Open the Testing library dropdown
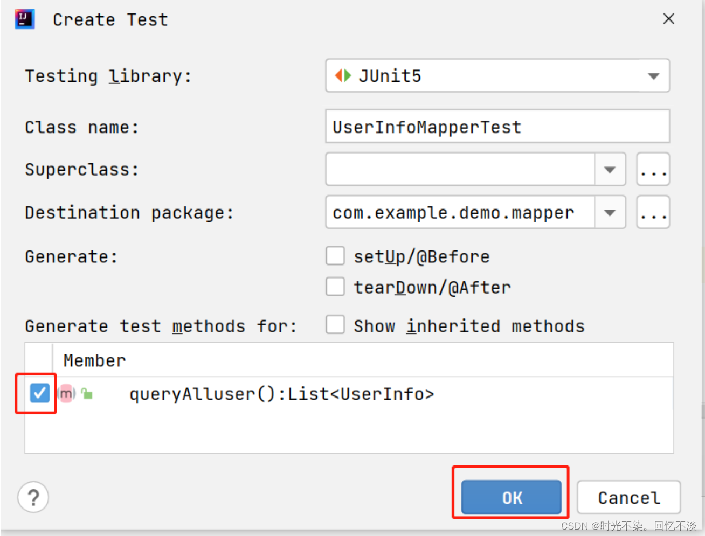Image resolution: width=705 pixels, height=536 pixels. pos(653,76)
